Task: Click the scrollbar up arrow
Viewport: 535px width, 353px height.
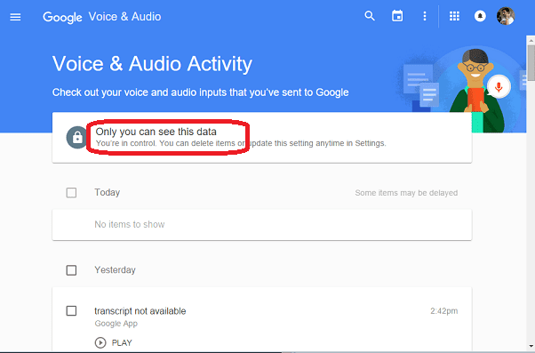Action: pos(531,40)
